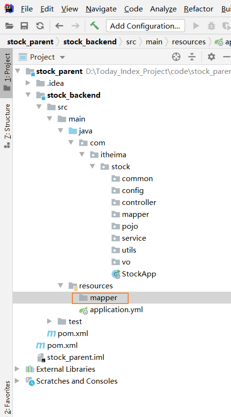Toggle the 1: Project tool window tab
This screenshot has width=231, height=417.
(x=6, y=73)
